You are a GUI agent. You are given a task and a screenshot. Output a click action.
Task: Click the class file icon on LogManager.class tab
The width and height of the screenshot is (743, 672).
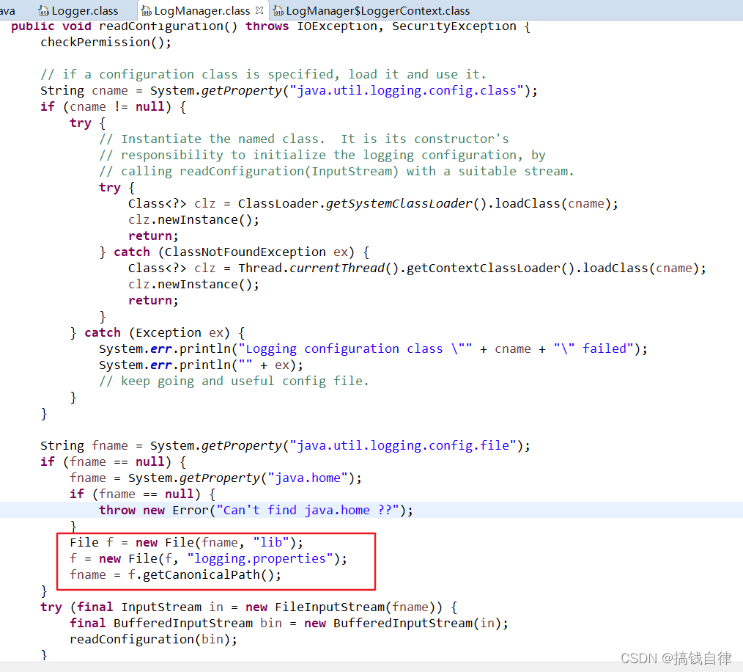[147, 11]
